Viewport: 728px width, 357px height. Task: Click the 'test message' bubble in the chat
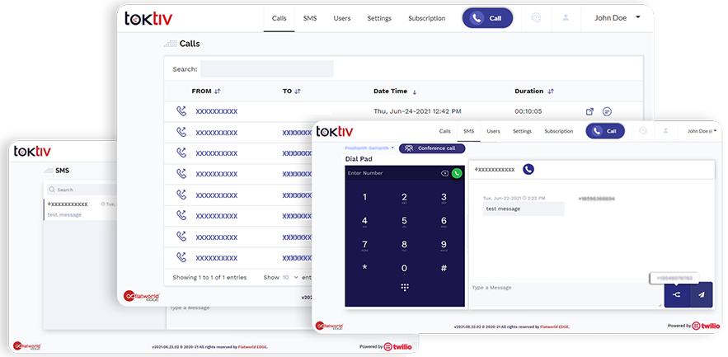[x=524, y=209]
